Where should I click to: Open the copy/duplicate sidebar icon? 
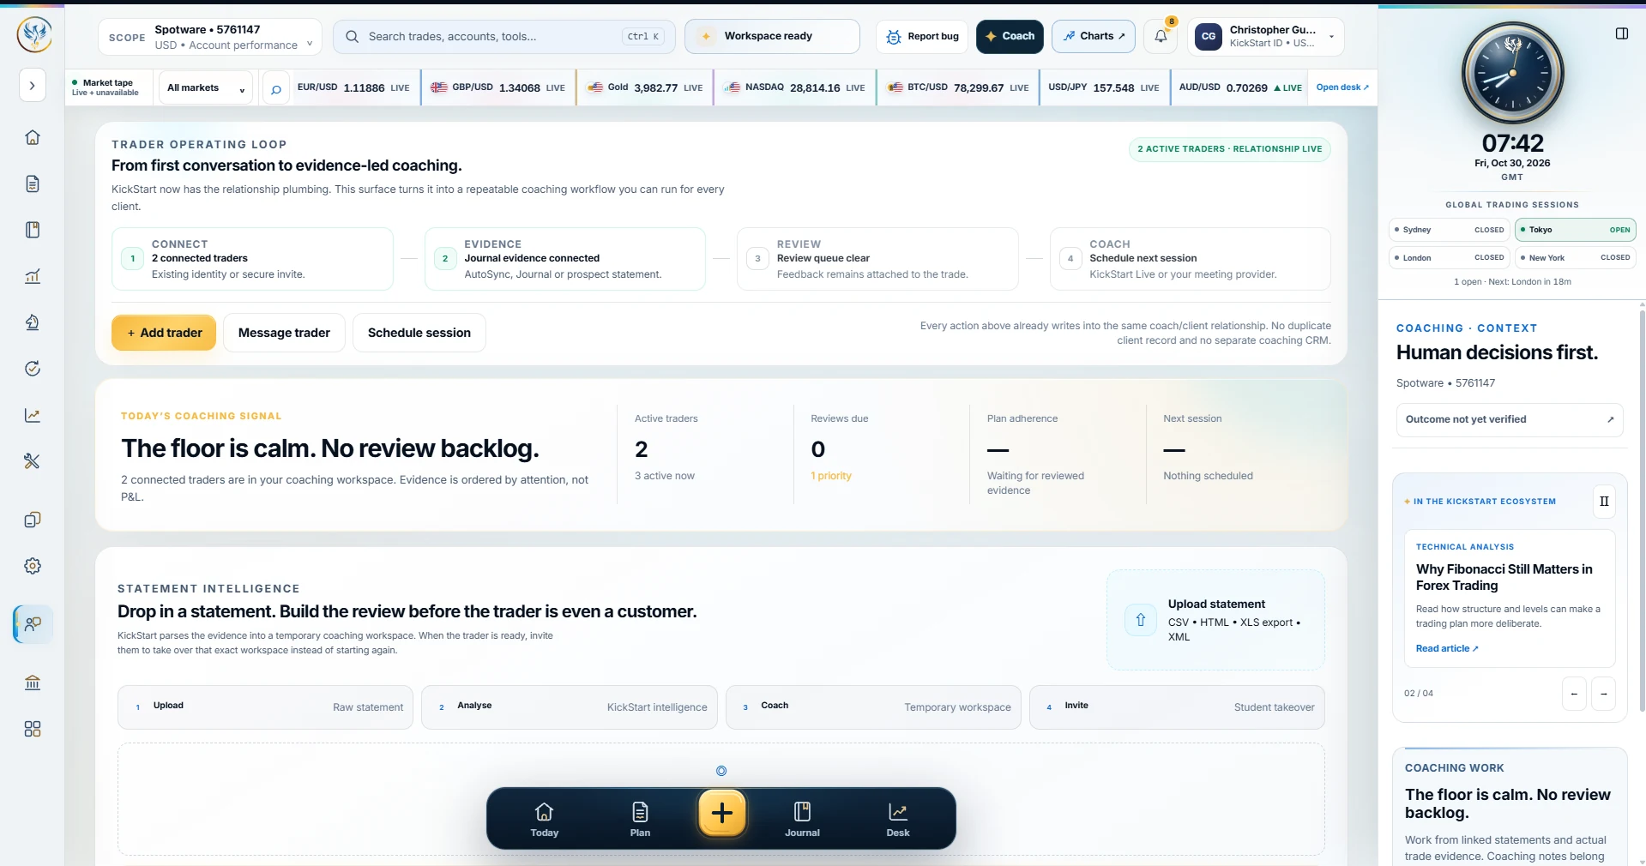pos(33,520)
